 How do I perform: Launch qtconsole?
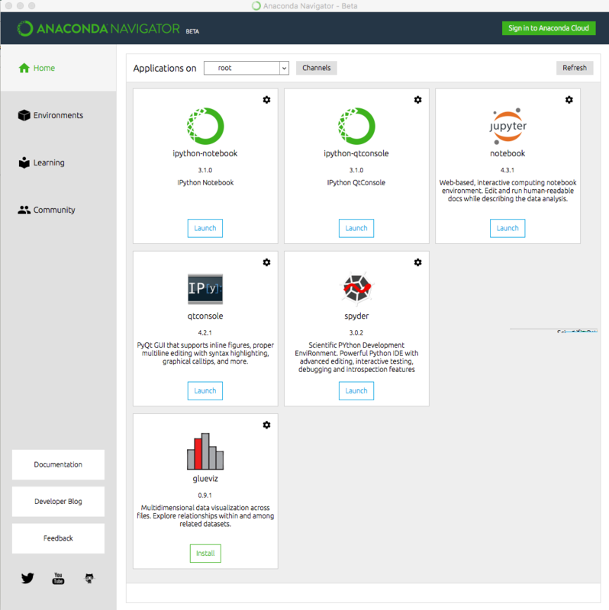tap(205, 391)
